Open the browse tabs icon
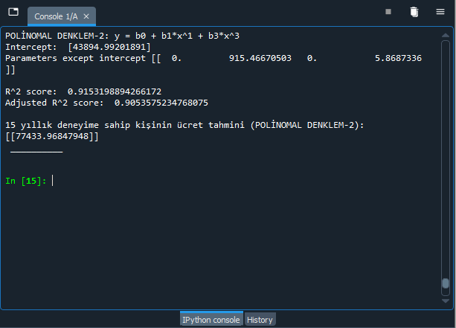This screenshot has height=328, width=456. pos(13,12)
